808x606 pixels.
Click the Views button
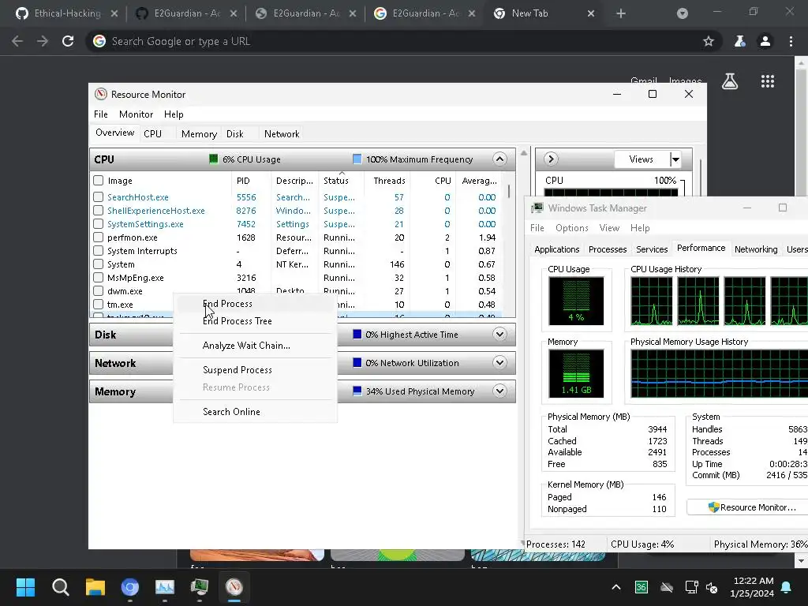click(642, 159)
